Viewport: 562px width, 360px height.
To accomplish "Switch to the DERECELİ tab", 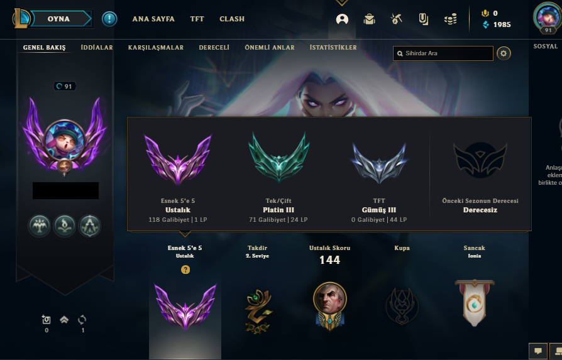I will [x=214, y=47].
